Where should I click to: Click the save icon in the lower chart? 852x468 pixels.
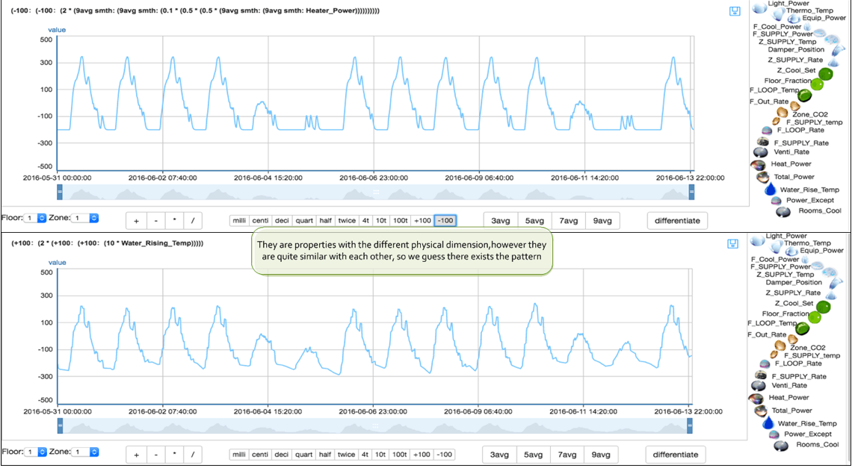pyautogui.click(x=735, y=244)
